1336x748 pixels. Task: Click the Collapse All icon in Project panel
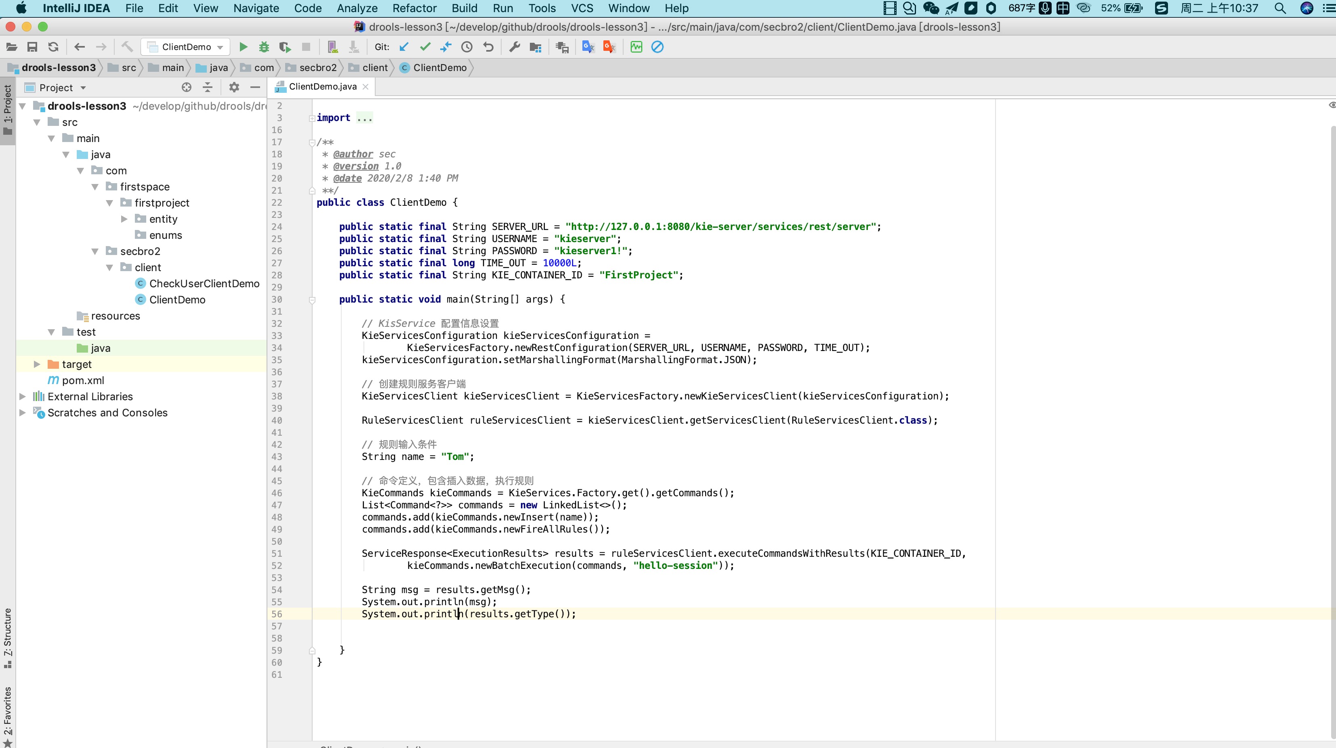coord(208,87)
